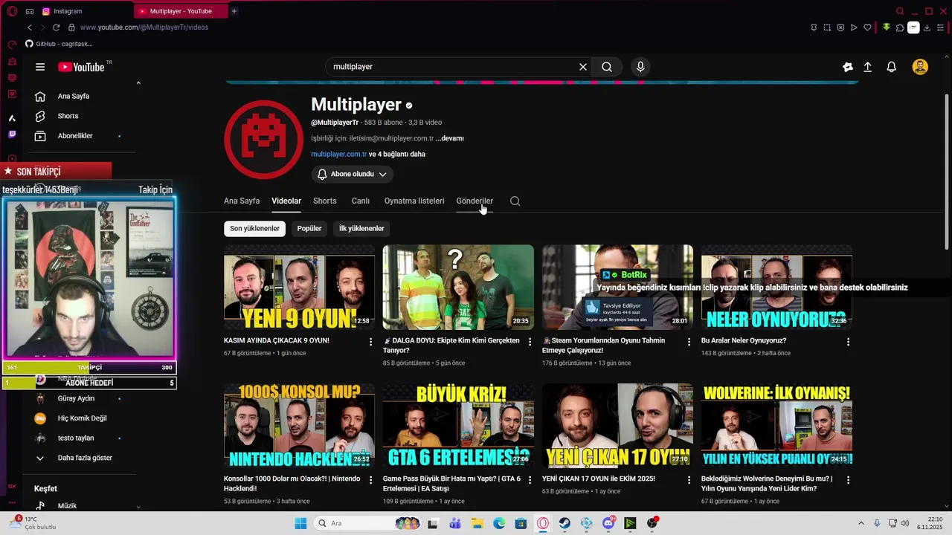
Task: Open the Shorts channel tab
Action: point(325,201)
